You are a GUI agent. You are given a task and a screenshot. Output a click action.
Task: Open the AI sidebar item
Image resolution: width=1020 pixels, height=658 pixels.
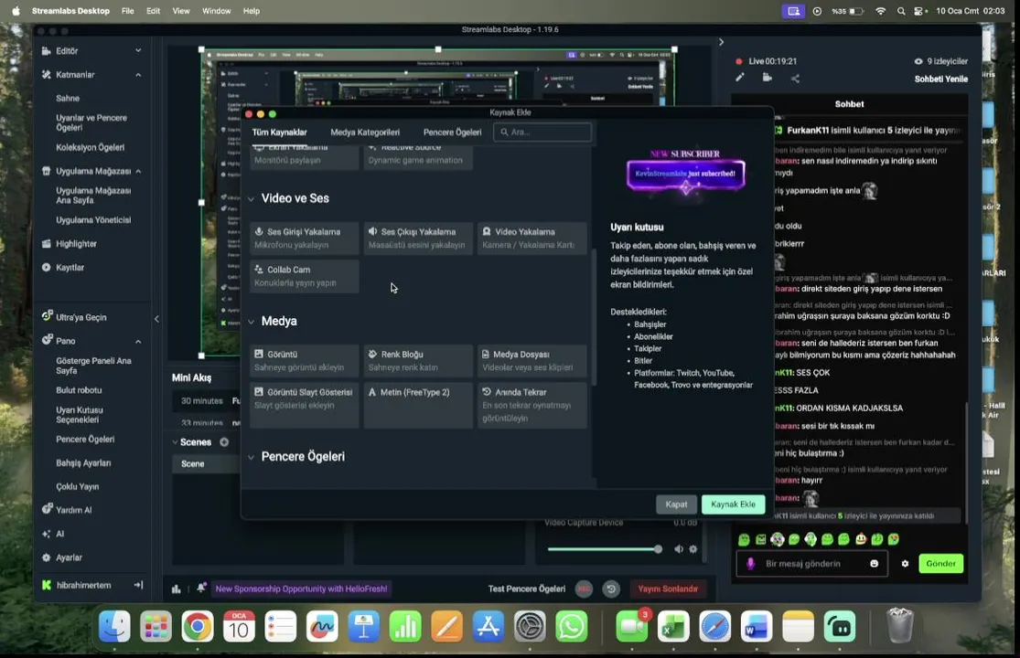(x=59, y=534)
